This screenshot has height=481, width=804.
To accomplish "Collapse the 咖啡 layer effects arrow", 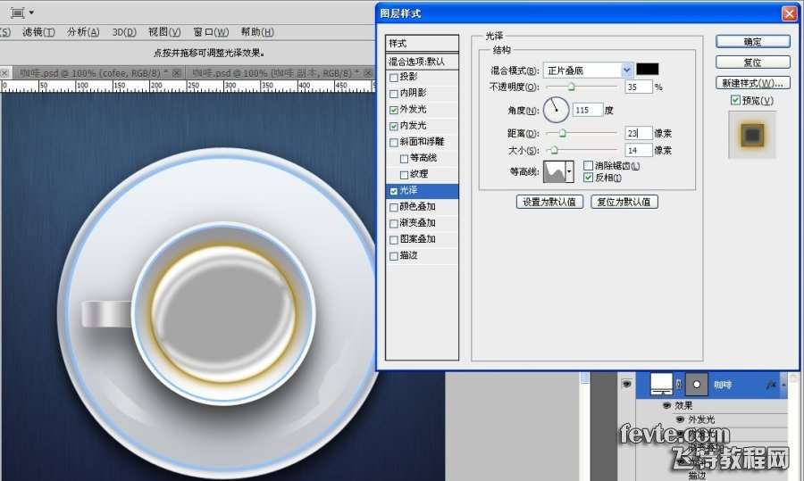I will click(783, 385).
